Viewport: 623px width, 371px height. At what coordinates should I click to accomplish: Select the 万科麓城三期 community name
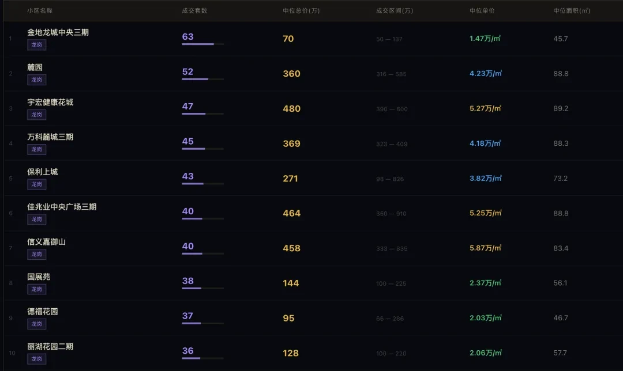50,137
